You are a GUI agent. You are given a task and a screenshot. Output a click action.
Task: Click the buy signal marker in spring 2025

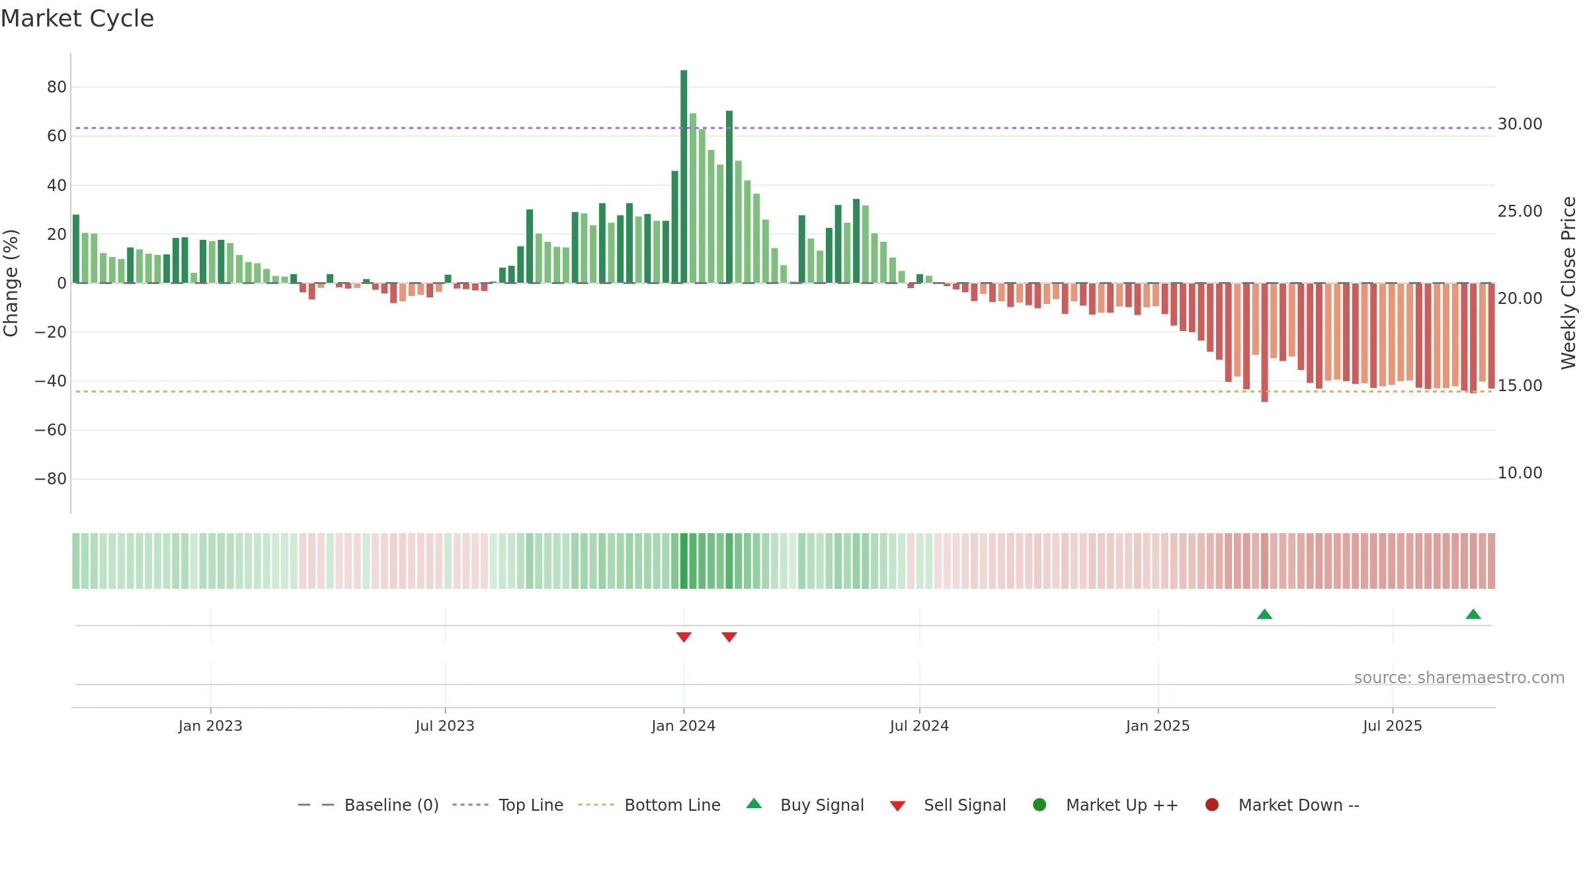point(1264,614)
